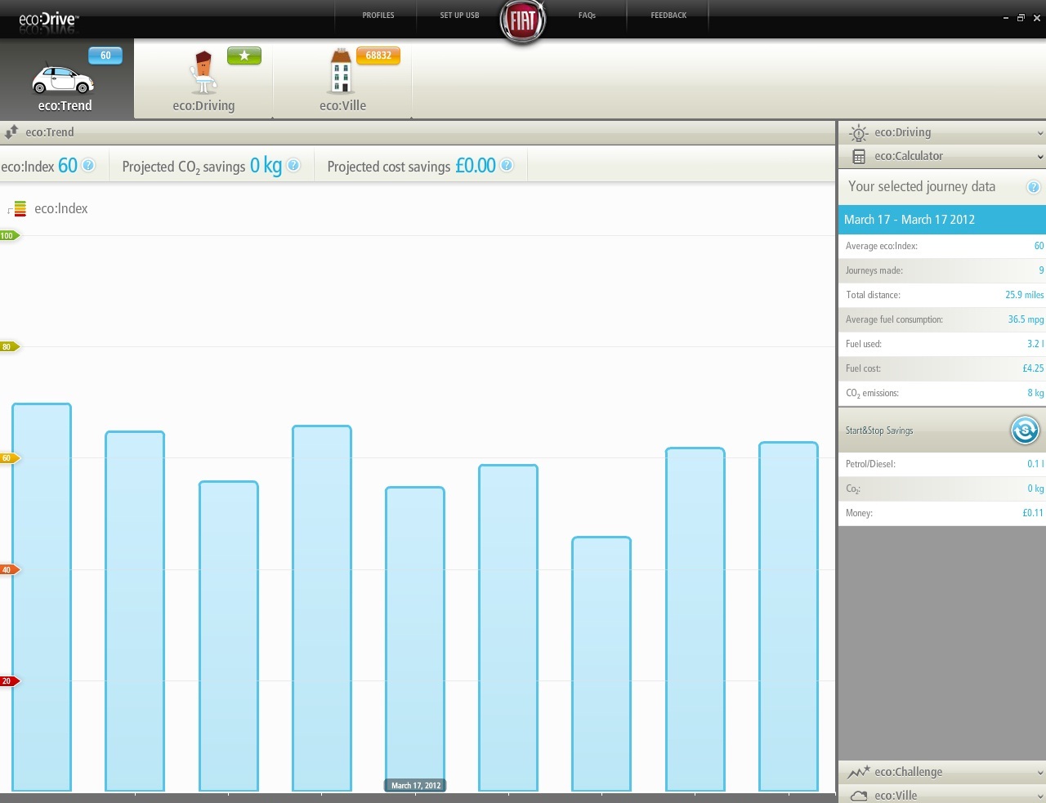Open the FAQs page
The image size is (1046, 803).
pyautogui.click(x=587, y=16)
